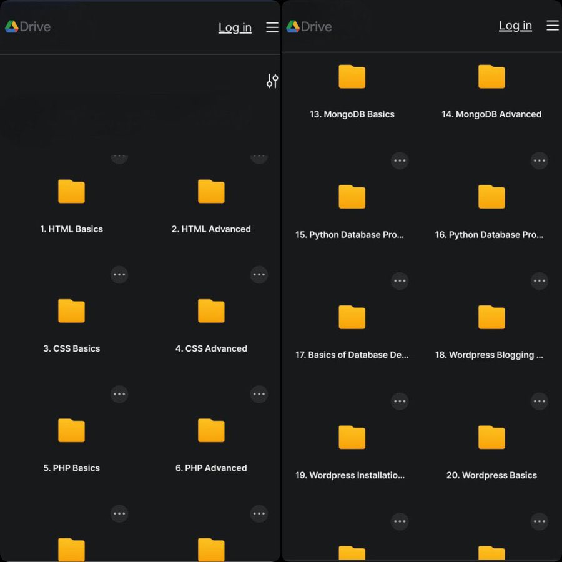Image resolution: width=562 pixels, height=562 pixels.
Task: Click the Wordpress Basics folder icon
Action: coord(491,437)
